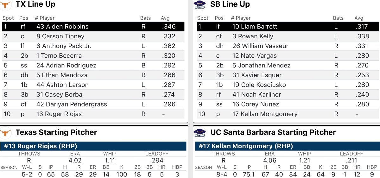
Task: Click the Bats column header in SB lineup
Action: [x=339, y=18]
